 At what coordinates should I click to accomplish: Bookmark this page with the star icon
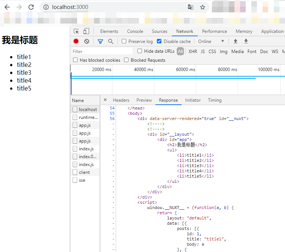[203, 7]
